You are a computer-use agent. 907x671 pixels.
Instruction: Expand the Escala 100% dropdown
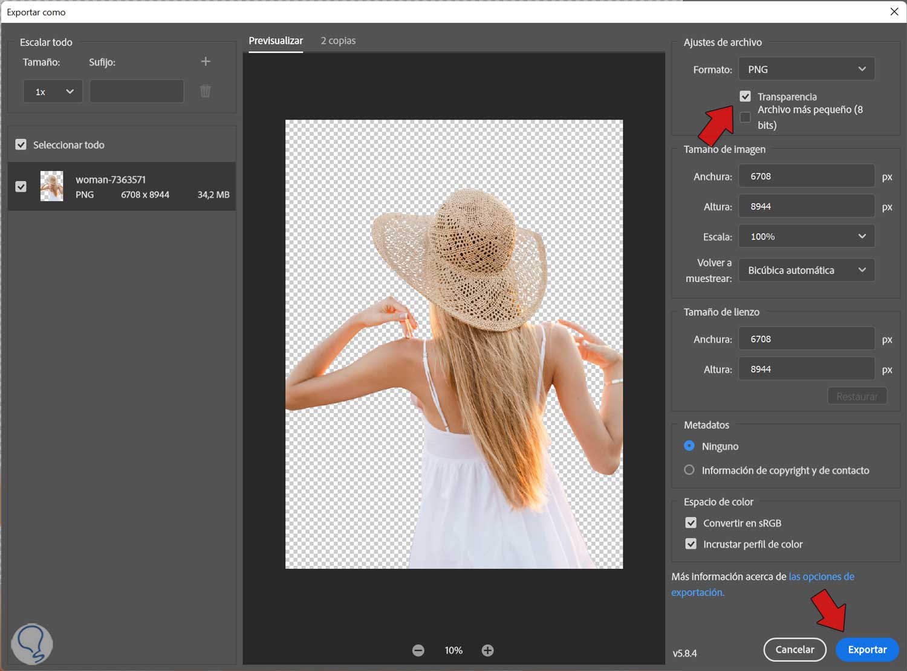pos(807,237)
